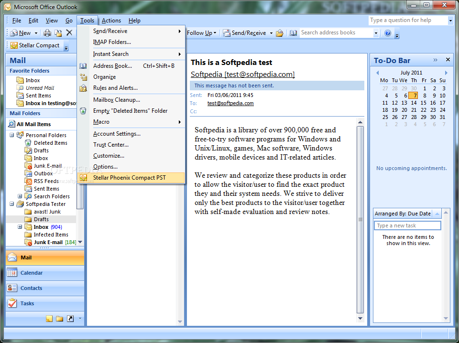Switch to the Calendar pane

pyautogui.click(x=45, y=273)
